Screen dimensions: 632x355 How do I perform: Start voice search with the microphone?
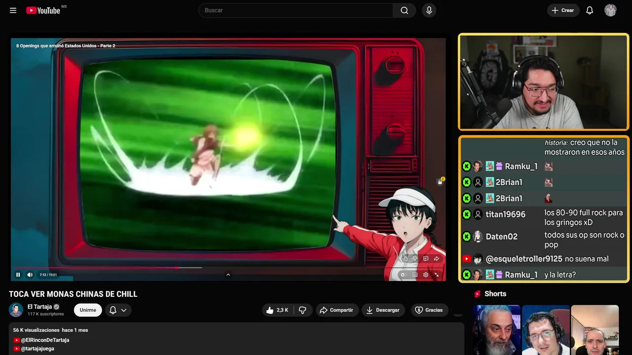point(429,10)
